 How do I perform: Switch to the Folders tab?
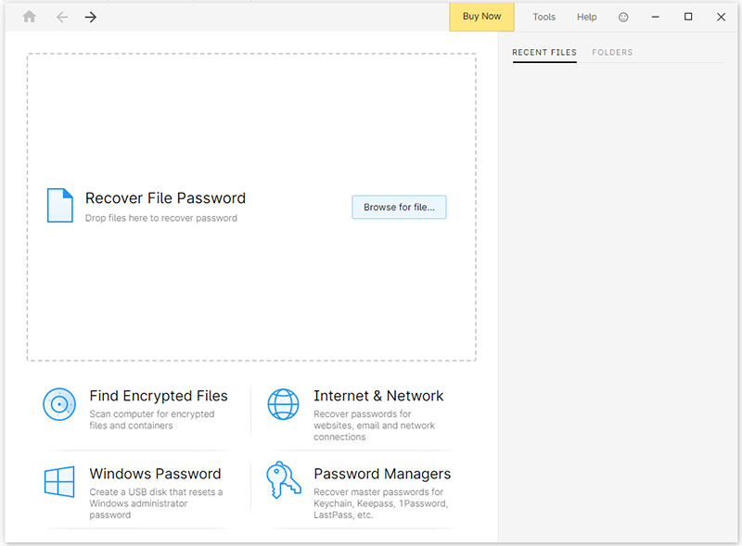pos(612,53)
